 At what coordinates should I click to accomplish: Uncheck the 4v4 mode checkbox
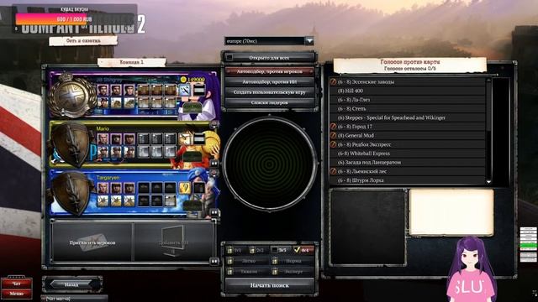click(297, 250)
